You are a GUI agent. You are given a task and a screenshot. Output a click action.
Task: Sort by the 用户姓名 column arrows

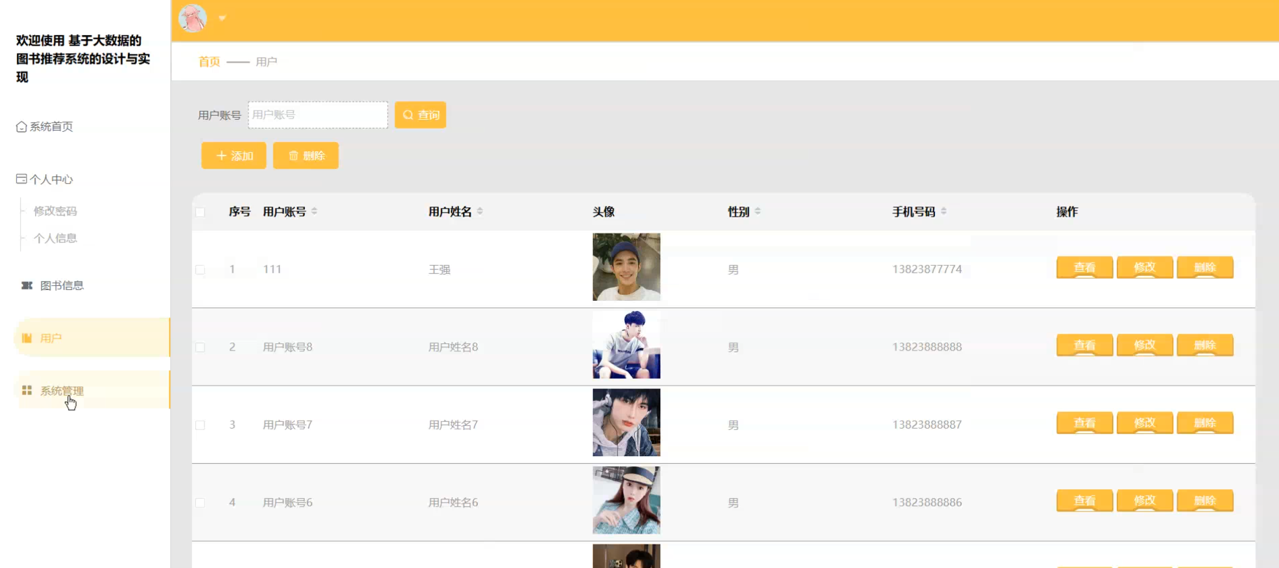coord(480,211)
